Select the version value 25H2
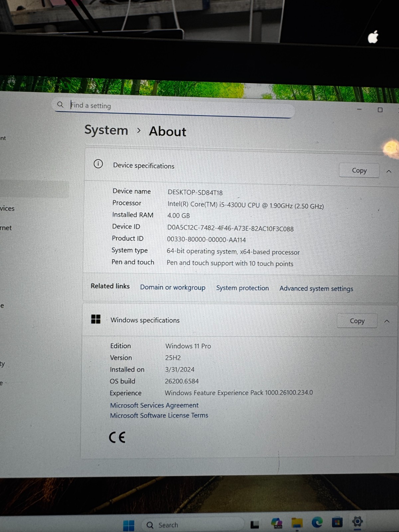The height and width of the screenshot is (532, 399). pyautogui.click(x=173, y=358)
